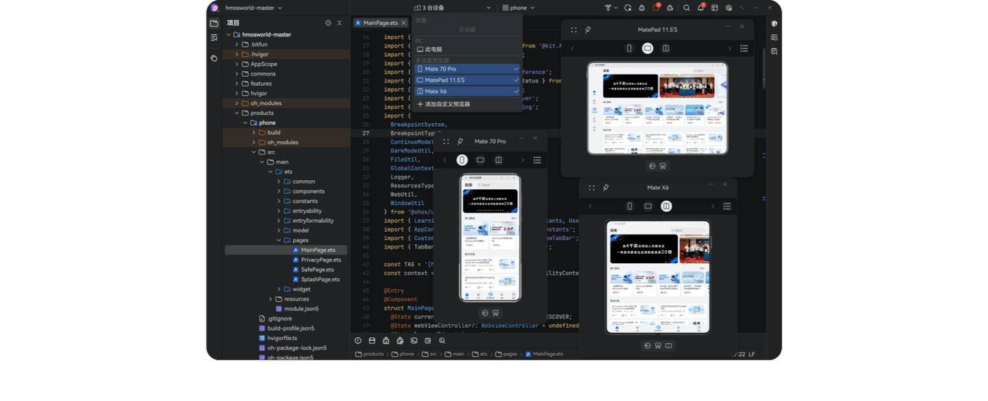Click the search icon in the top toolbar
This screenshot has height=401, width=988.
686,8
